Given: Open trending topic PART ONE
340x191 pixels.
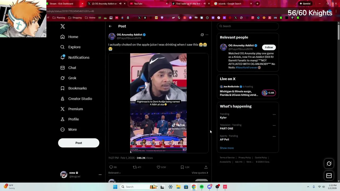Looking at the screenshot, I should click(227, 129).
